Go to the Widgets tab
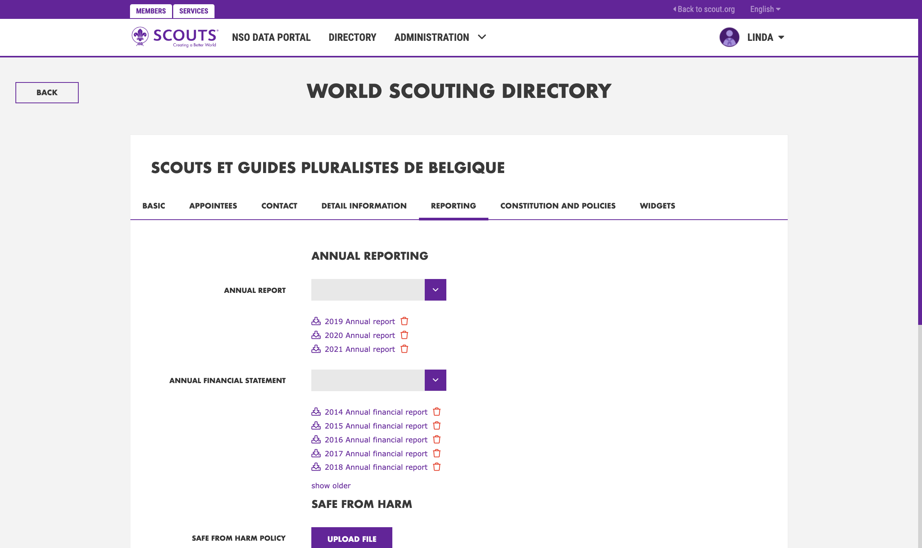Image resolution: width=922 pixels, height=548 pixels. (x=657, y=206)
